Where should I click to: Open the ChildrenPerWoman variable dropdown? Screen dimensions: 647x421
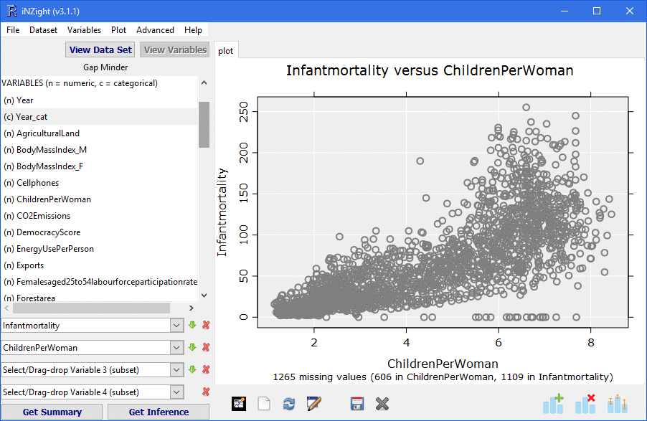pyautogui.click(x=177, y=348)
